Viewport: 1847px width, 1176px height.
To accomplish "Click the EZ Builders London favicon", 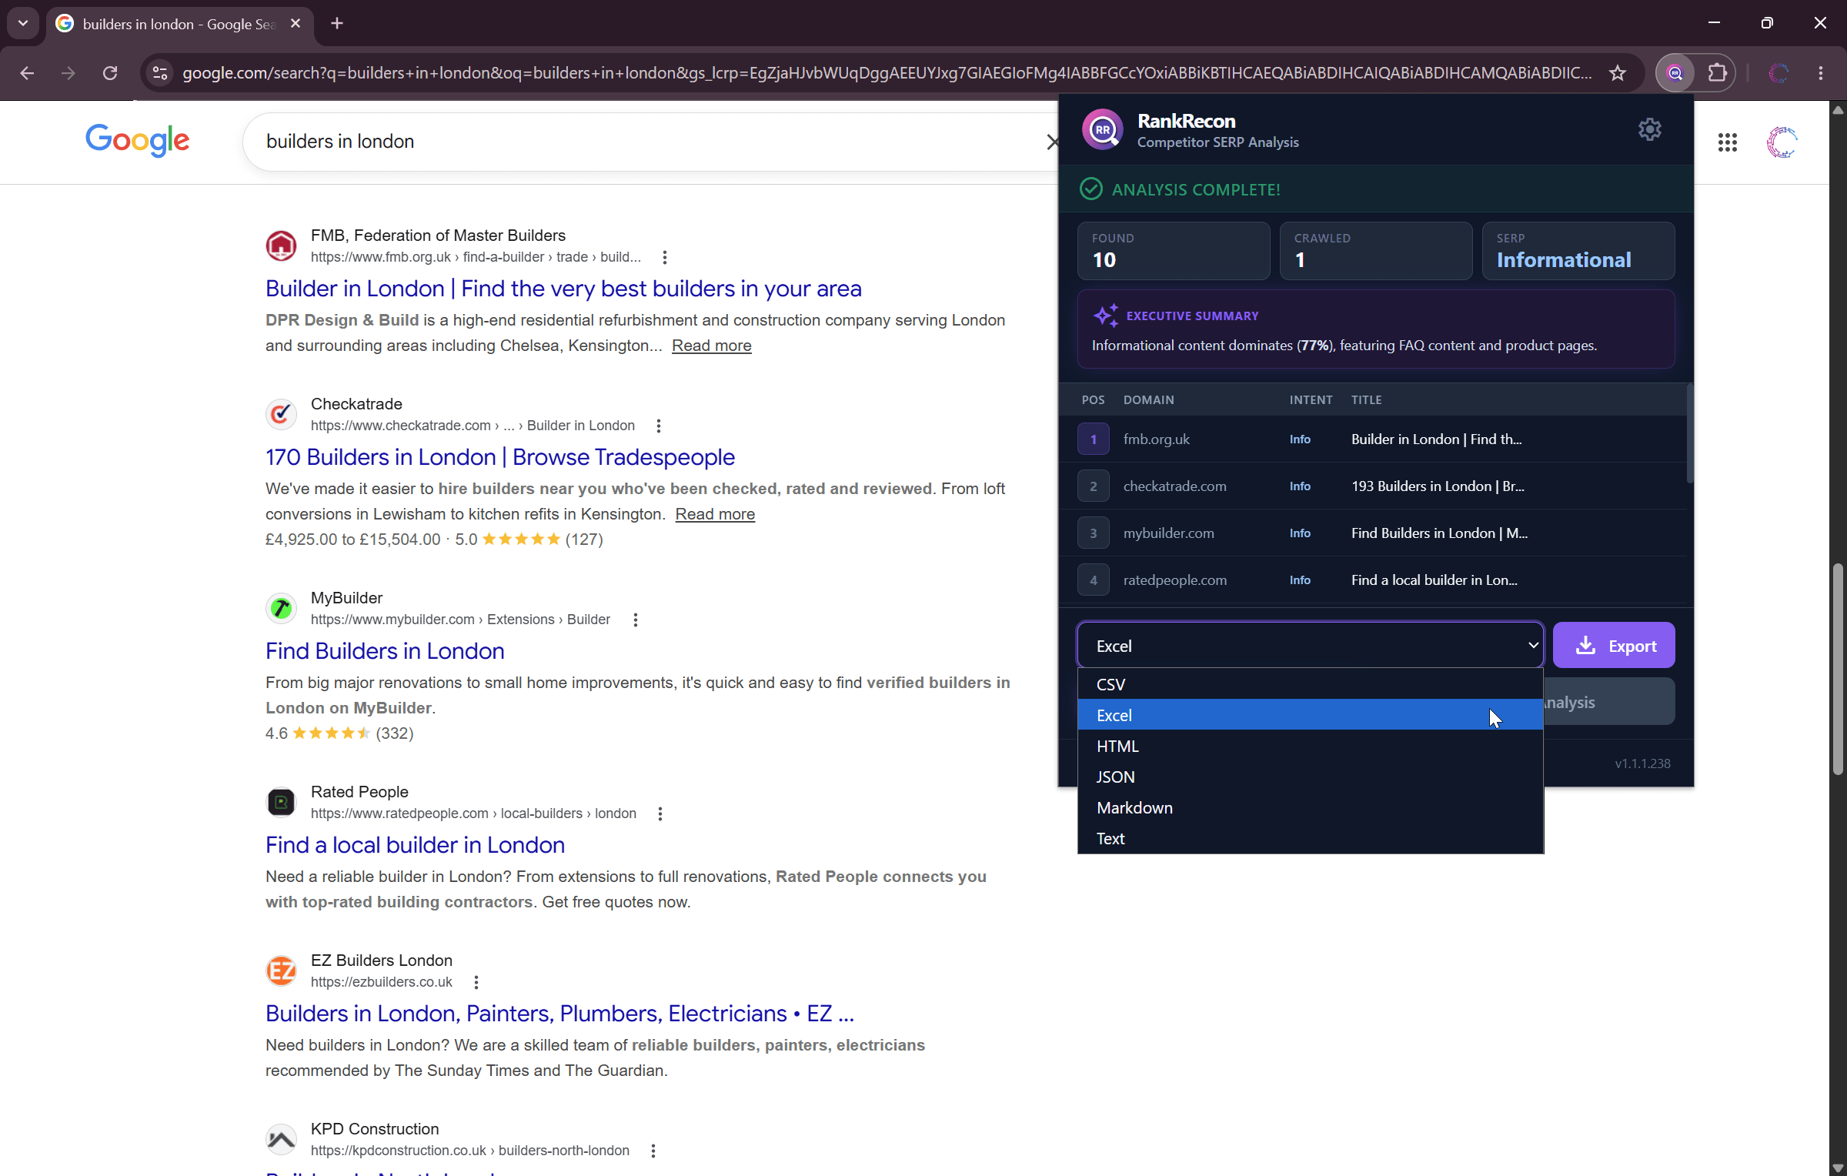I will coord(281,971).
